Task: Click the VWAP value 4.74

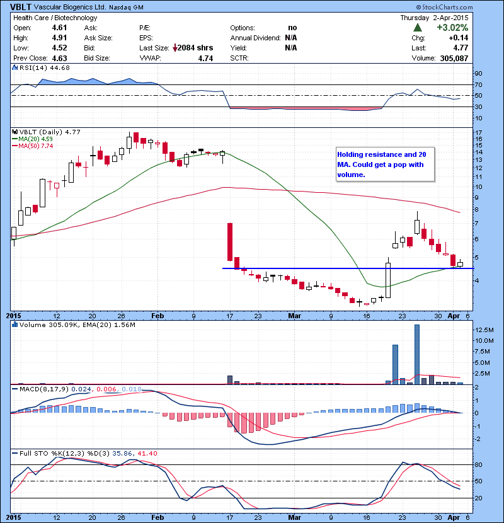Action: (205, 58)
